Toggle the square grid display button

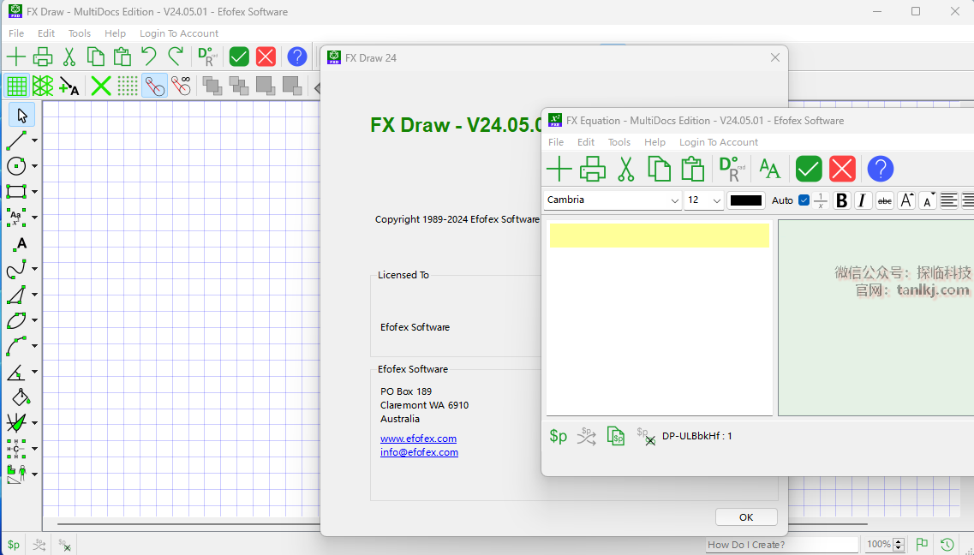pyautogui.click(x=16, y=86)
